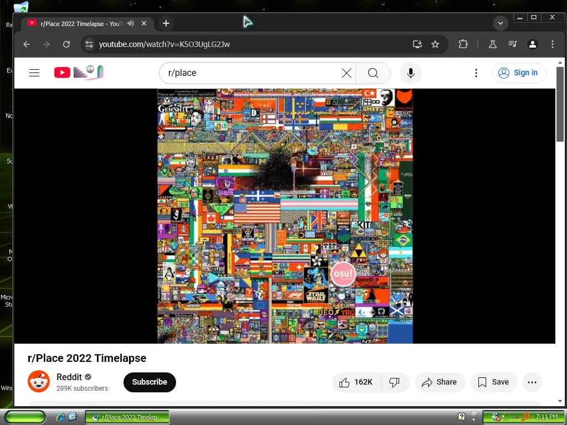Click the address bar URL

tap(164, 44)
